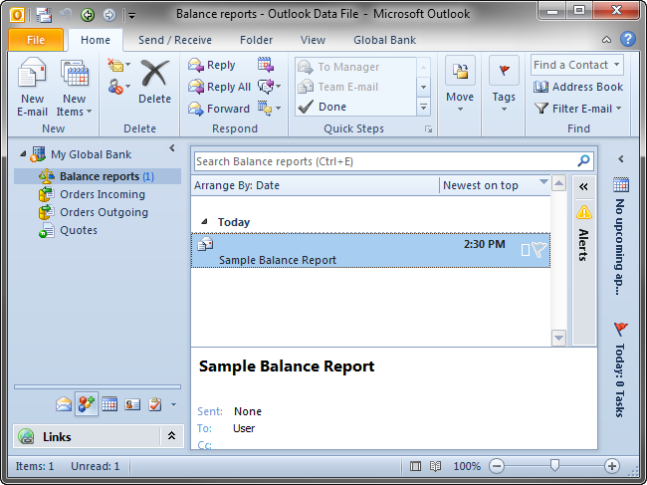Switch to the Home tab
This screenshot has width=647, height=485.
[96, 40]
